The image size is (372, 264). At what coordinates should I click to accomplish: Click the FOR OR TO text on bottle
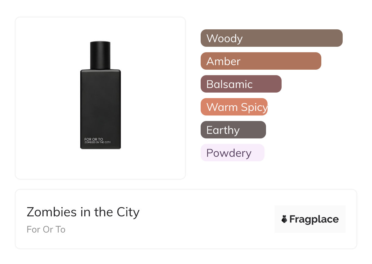(x=94, y=139)
